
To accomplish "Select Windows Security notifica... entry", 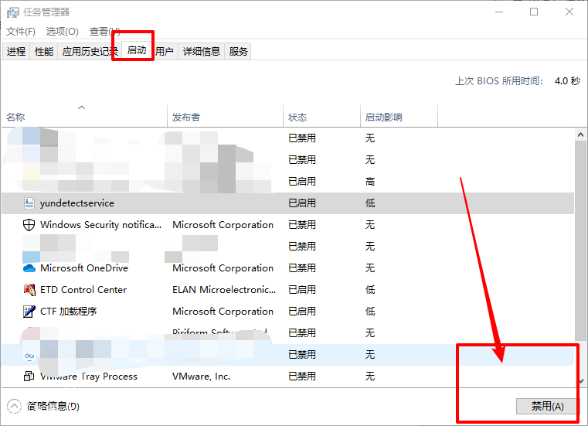I will [x=100, y=225].
